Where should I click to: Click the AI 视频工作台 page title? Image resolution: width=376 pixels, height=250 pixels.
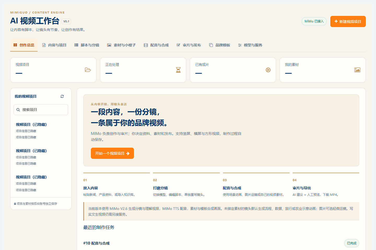[x=35, y=21]
